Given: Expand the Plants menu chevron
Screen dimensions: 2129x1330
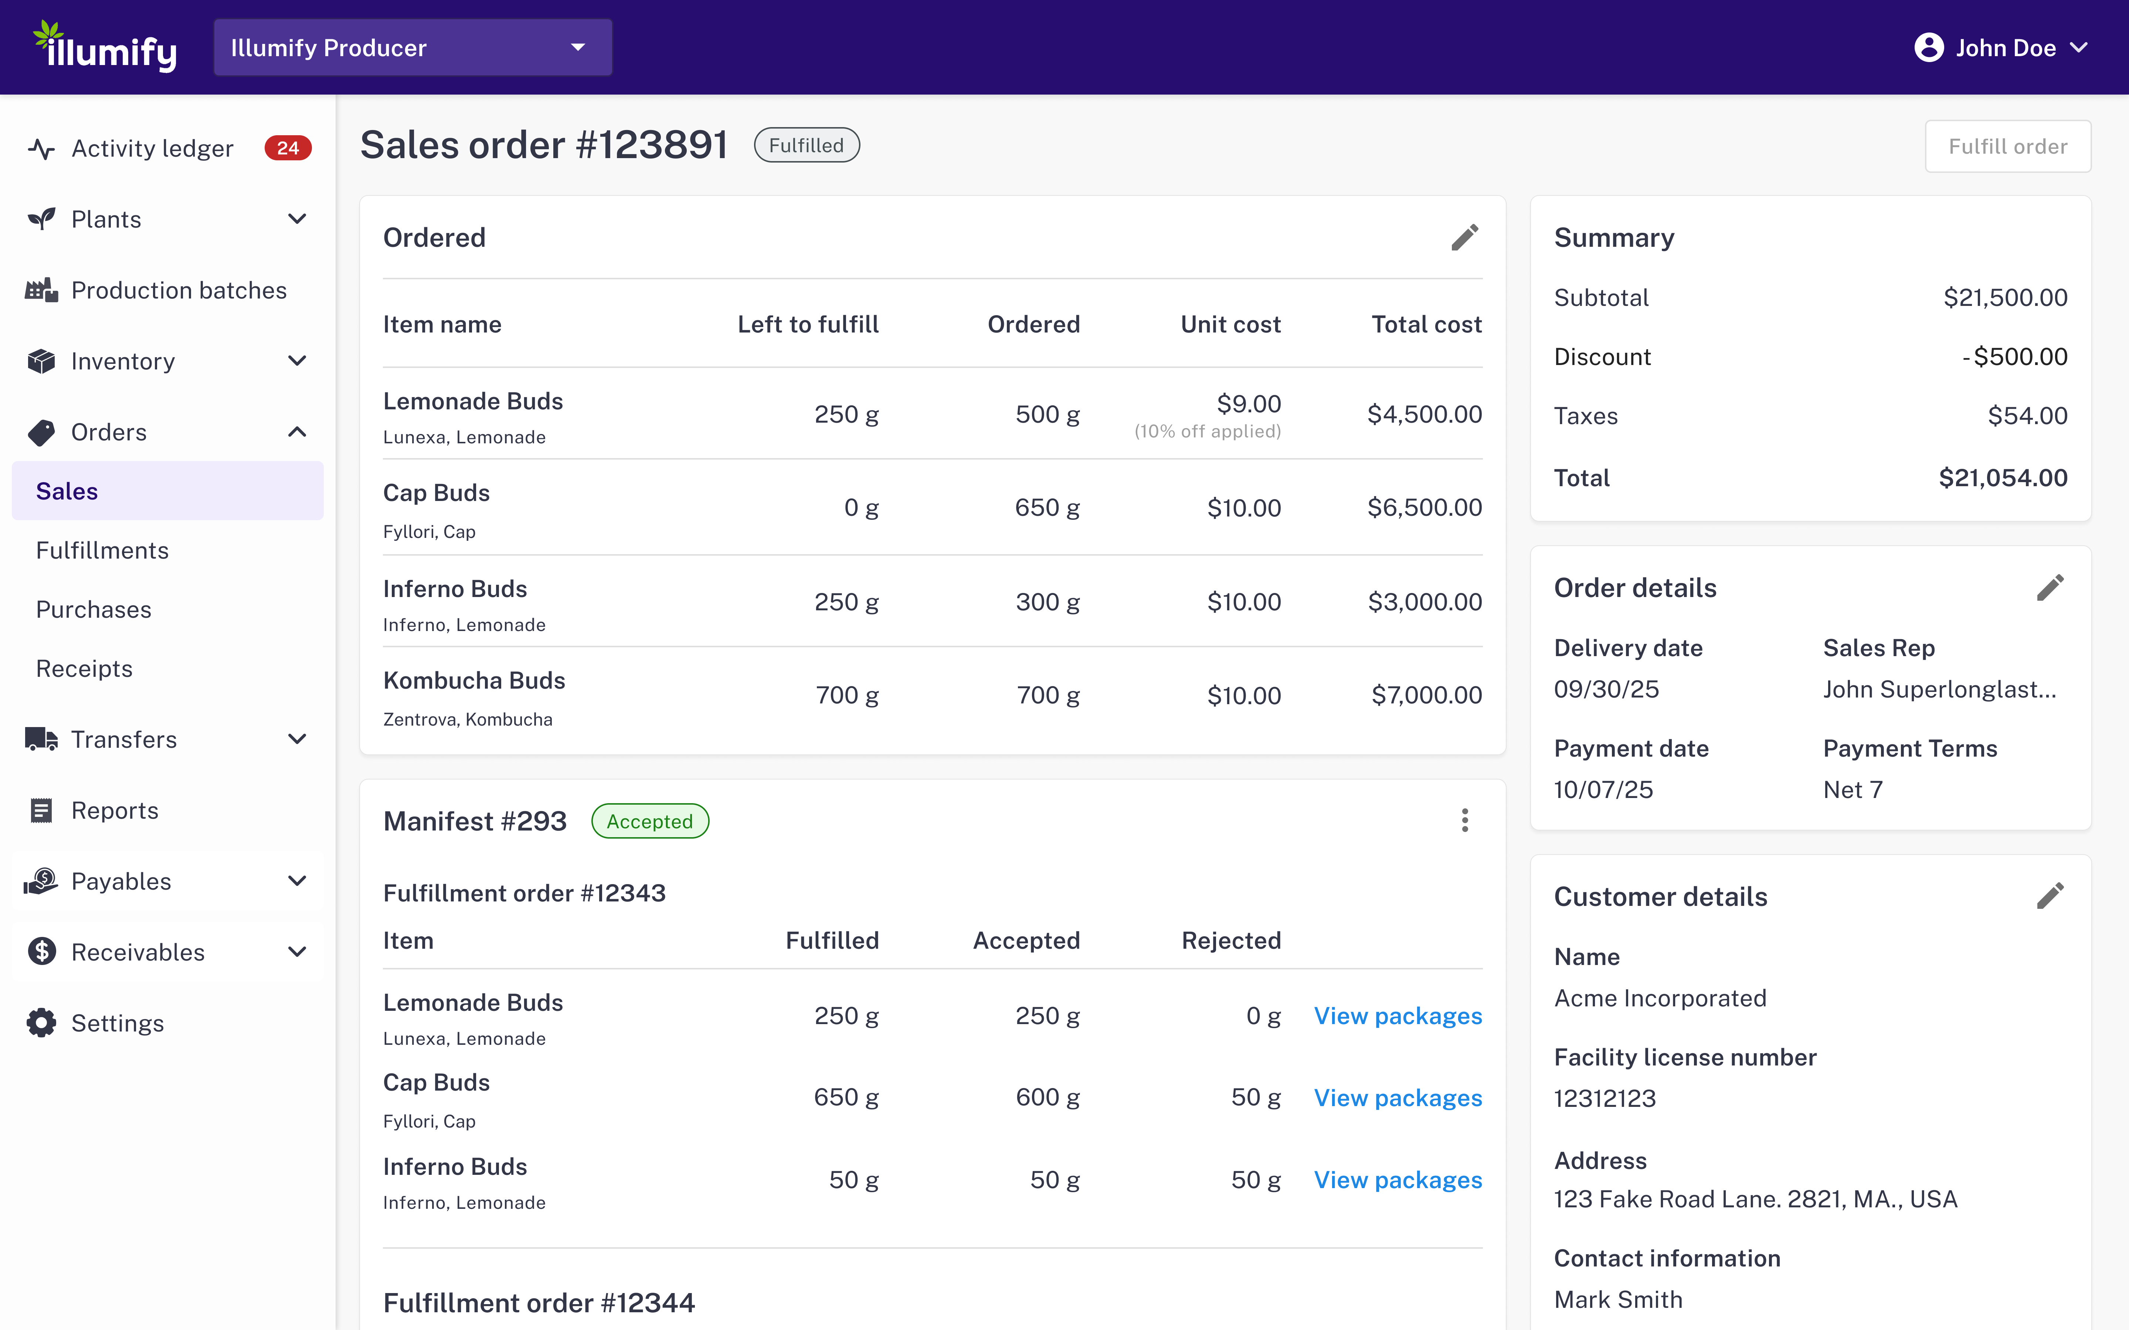Looking at the screenshot, I should 297,219.
